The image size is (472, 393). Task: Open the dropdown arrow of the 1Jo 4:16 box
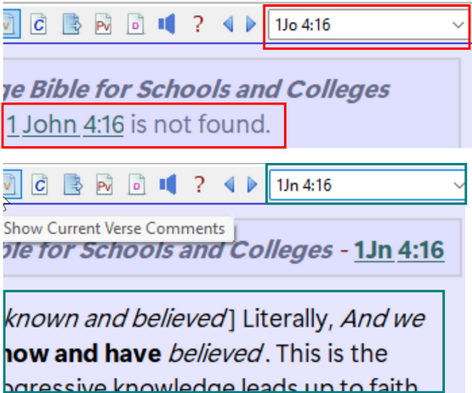(458, 25)
